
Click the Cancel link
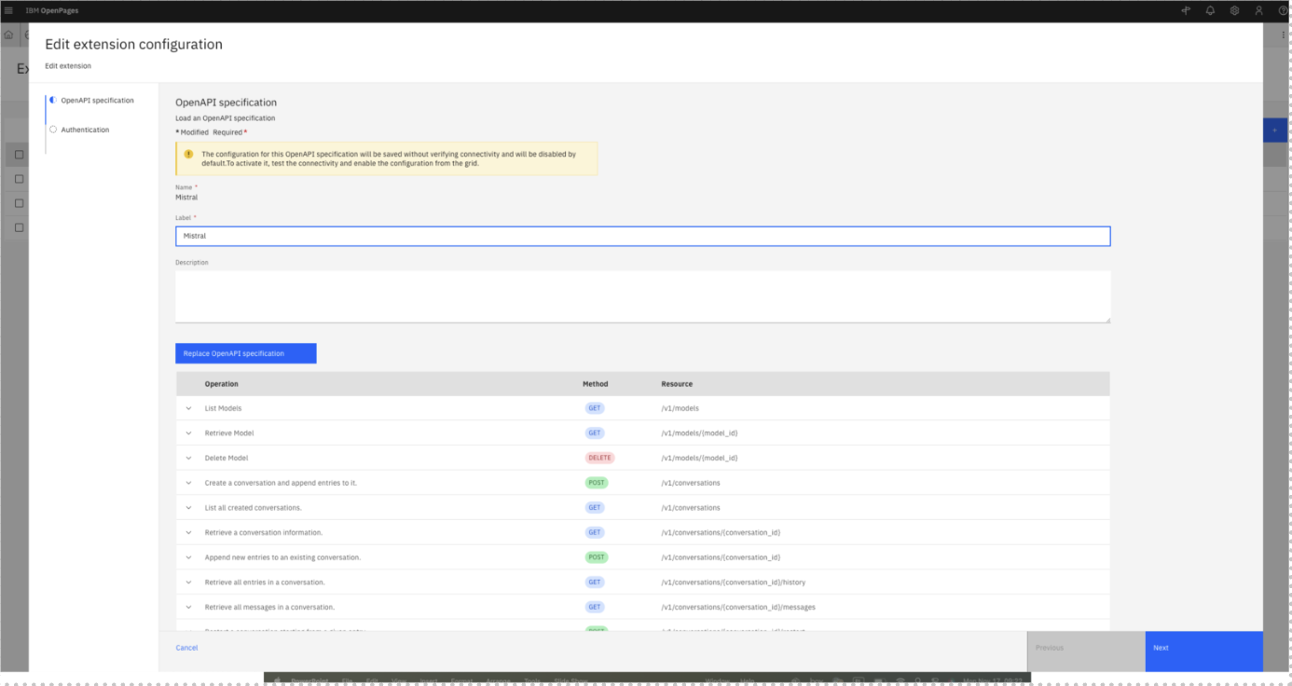pos(186,648)
